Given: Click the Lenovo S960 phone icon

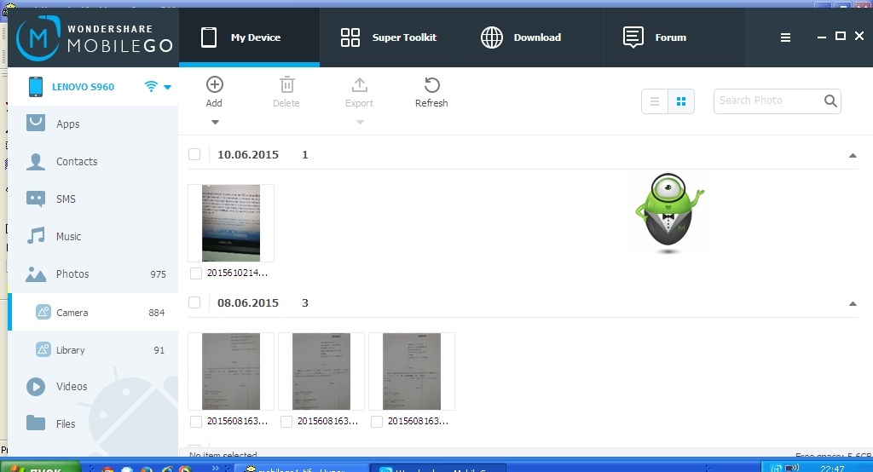Looking at the screenshot, I should click(x=36, y=87).
